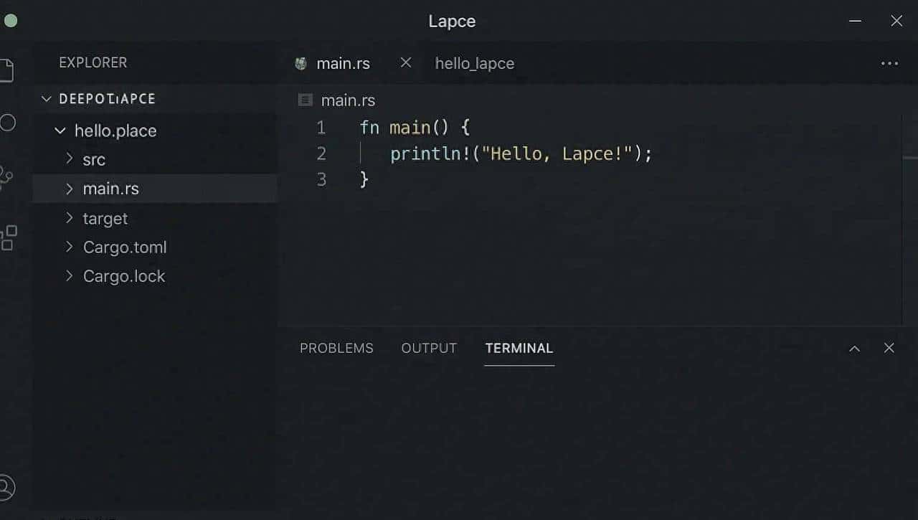This screenshot has height=520, width=918.
Task: Open the three-dot editor menu
Action: (x=889, y=63)
